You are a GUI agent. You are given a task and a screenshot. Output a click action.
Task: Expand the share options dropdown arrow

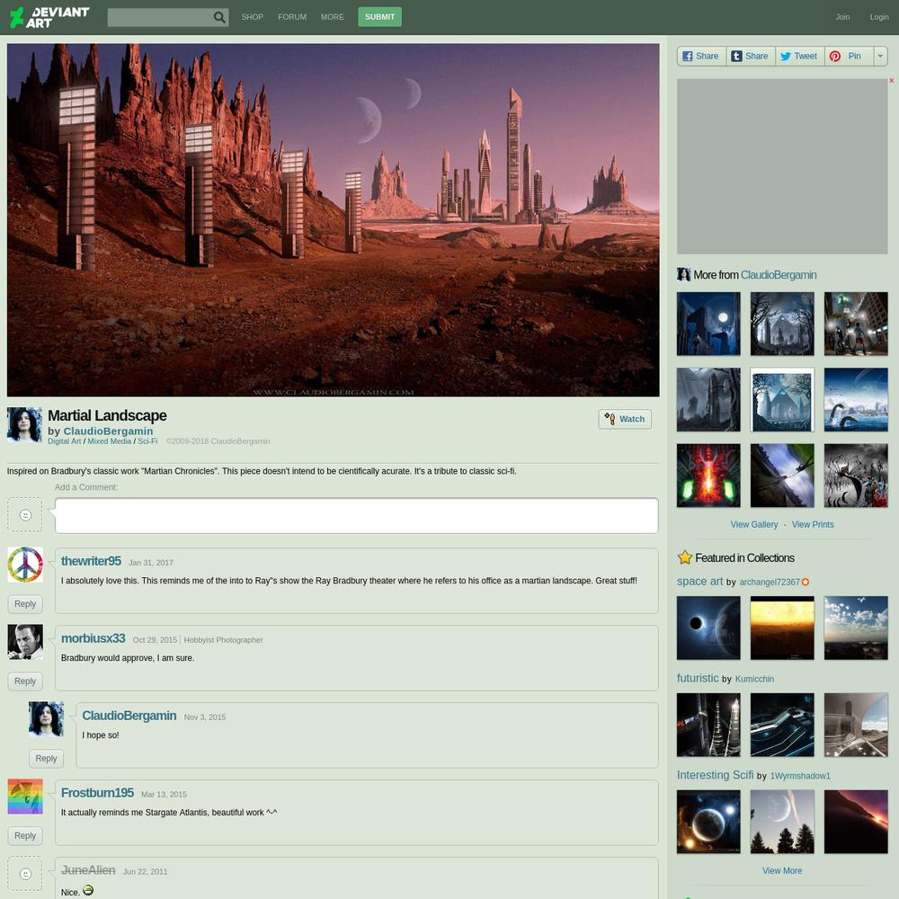coord(881,56)
